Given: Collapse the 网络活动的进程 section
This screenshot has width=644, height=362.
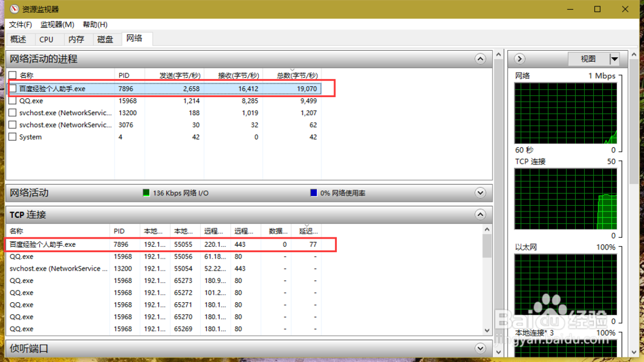Looking at the screenshot, I should coord(480,59).
